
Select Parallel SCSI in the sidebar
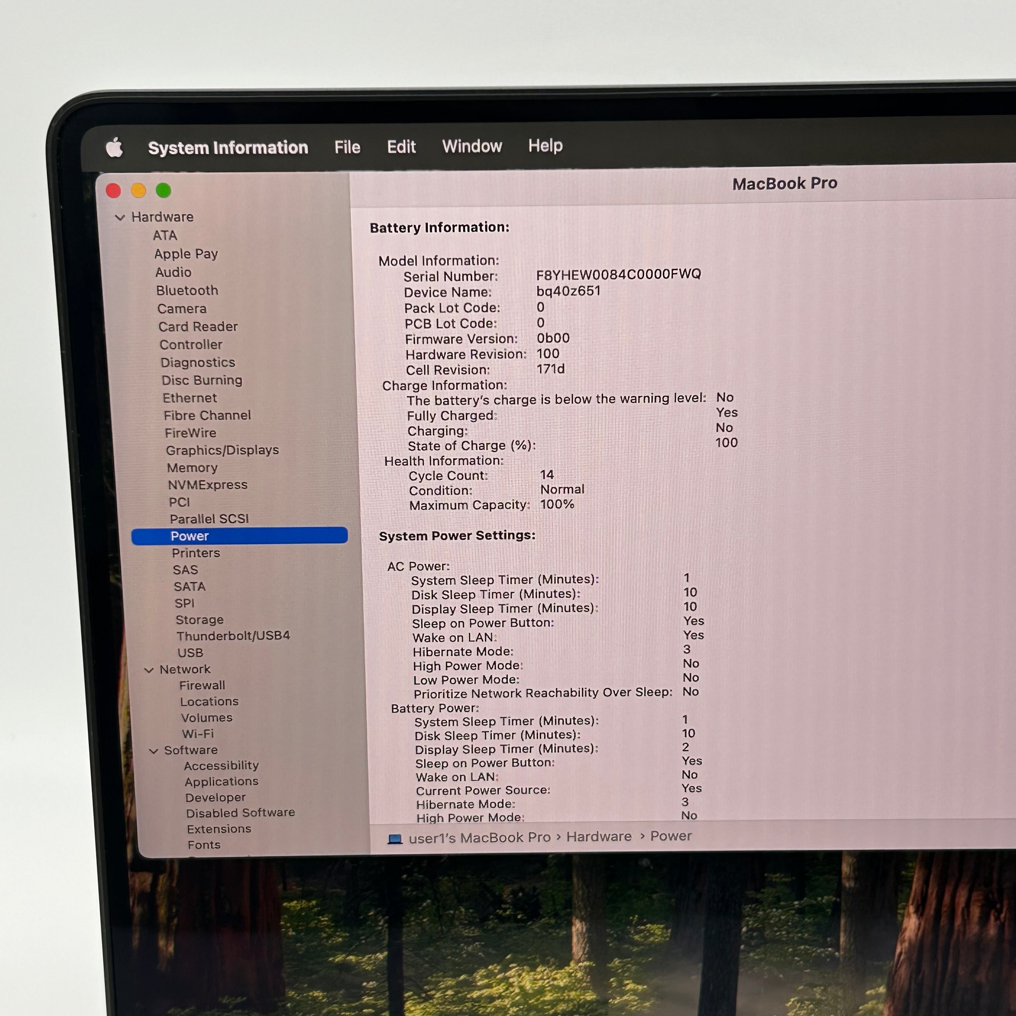point(209,519)
